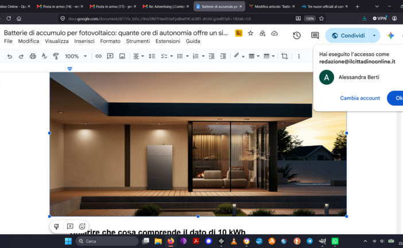Add a comment from the toolbar

(110, 56)
